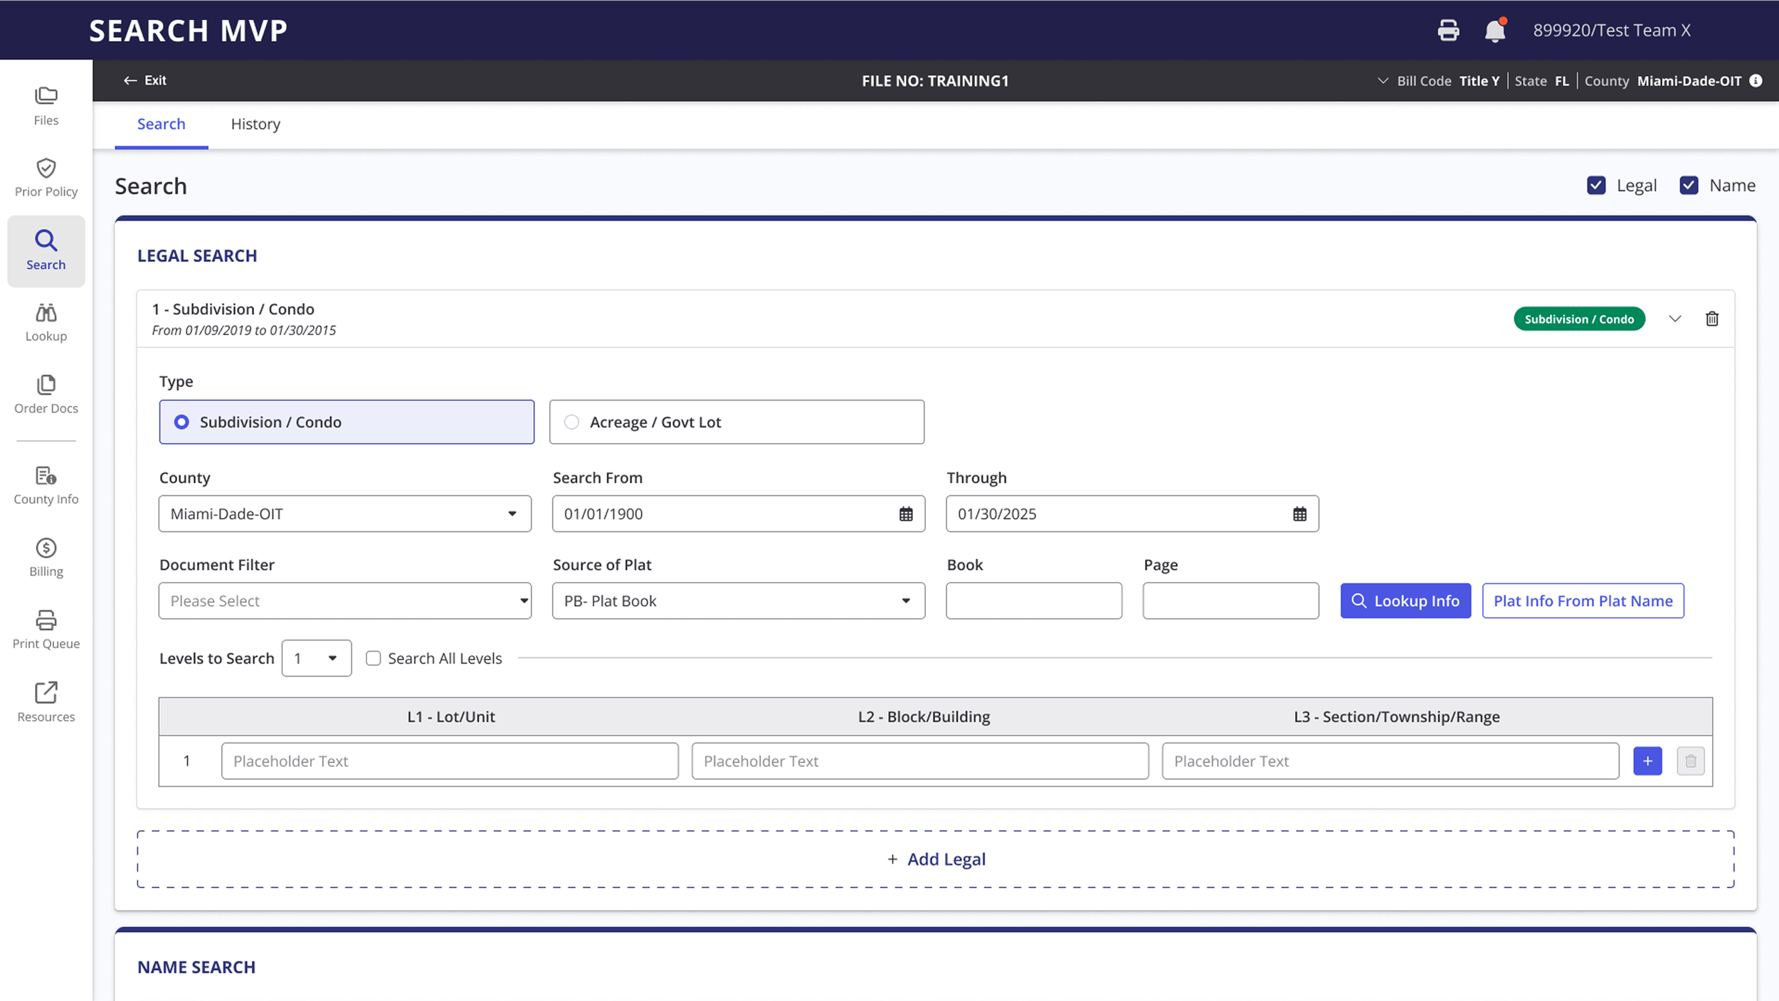Image resolution: width=1779 pixels, height=1001 pixels.
Task: Click the Billing dollar icon
Action: pyautogui.click(x=46, y=549)
